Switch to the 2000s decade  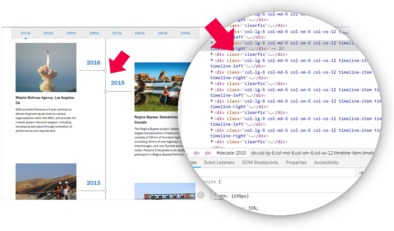(x=48, y=33)
